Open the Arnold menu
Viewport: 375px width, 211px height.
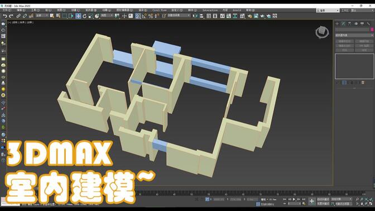[237, 10]
